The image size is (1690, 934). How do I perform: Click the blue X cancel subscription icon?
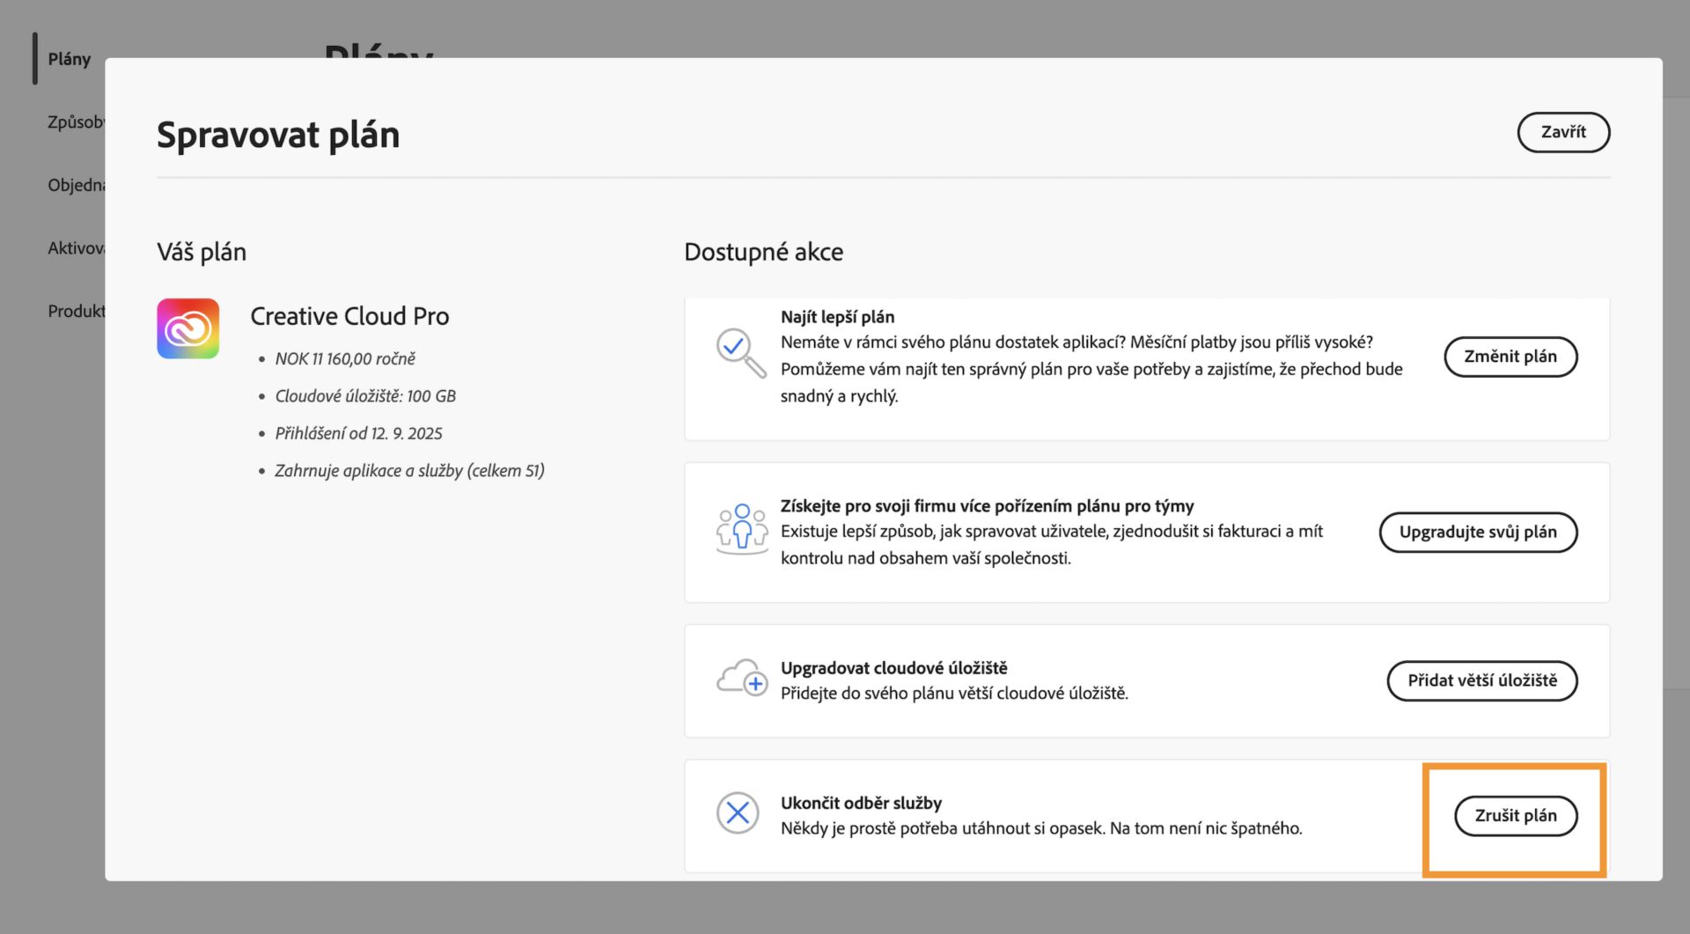click(738, 813)
